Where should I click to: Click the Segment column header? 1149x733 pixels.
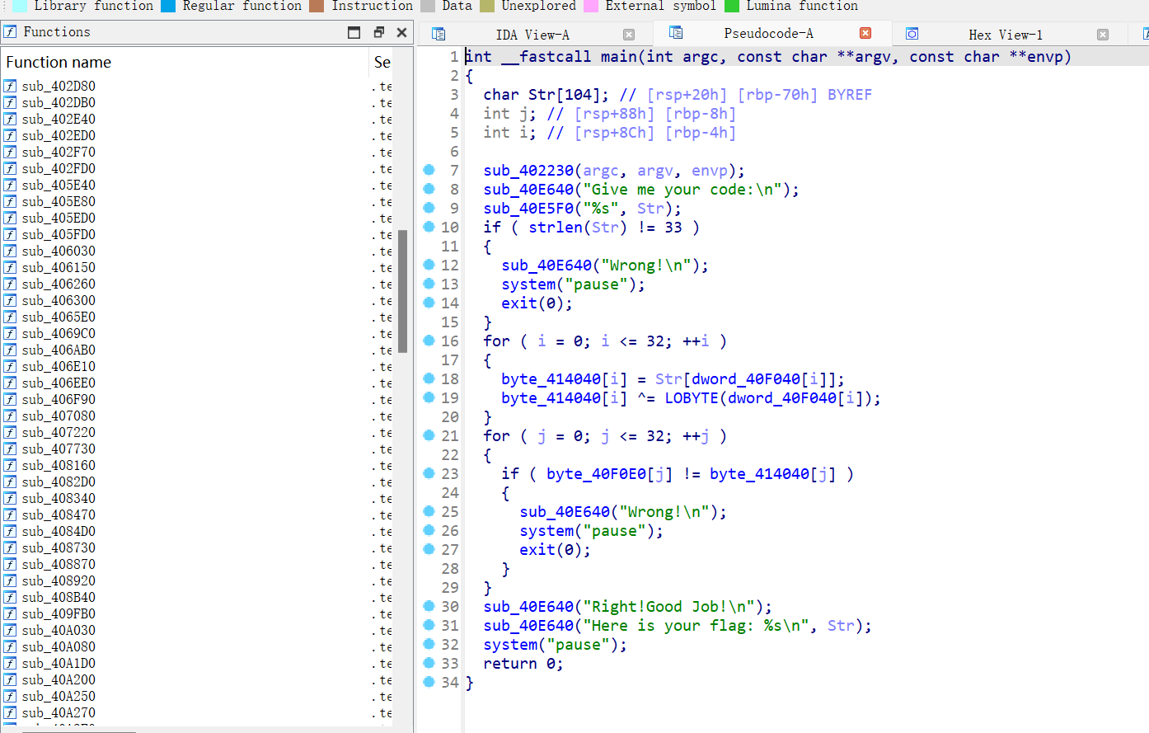(x=382, y=63)
